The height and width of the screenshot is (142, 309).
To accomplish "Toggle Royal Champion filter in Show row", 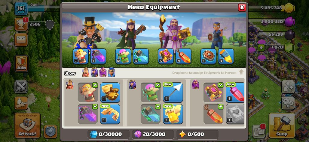I will [112, 72].
